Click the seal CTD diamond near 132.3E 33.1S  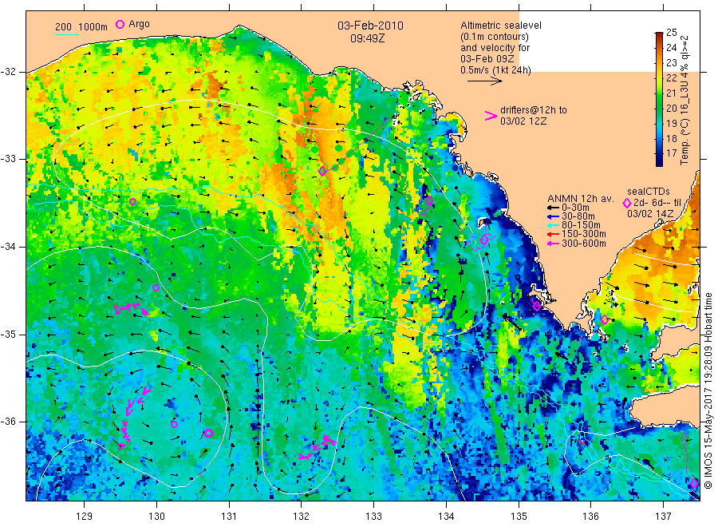point(322,172)
